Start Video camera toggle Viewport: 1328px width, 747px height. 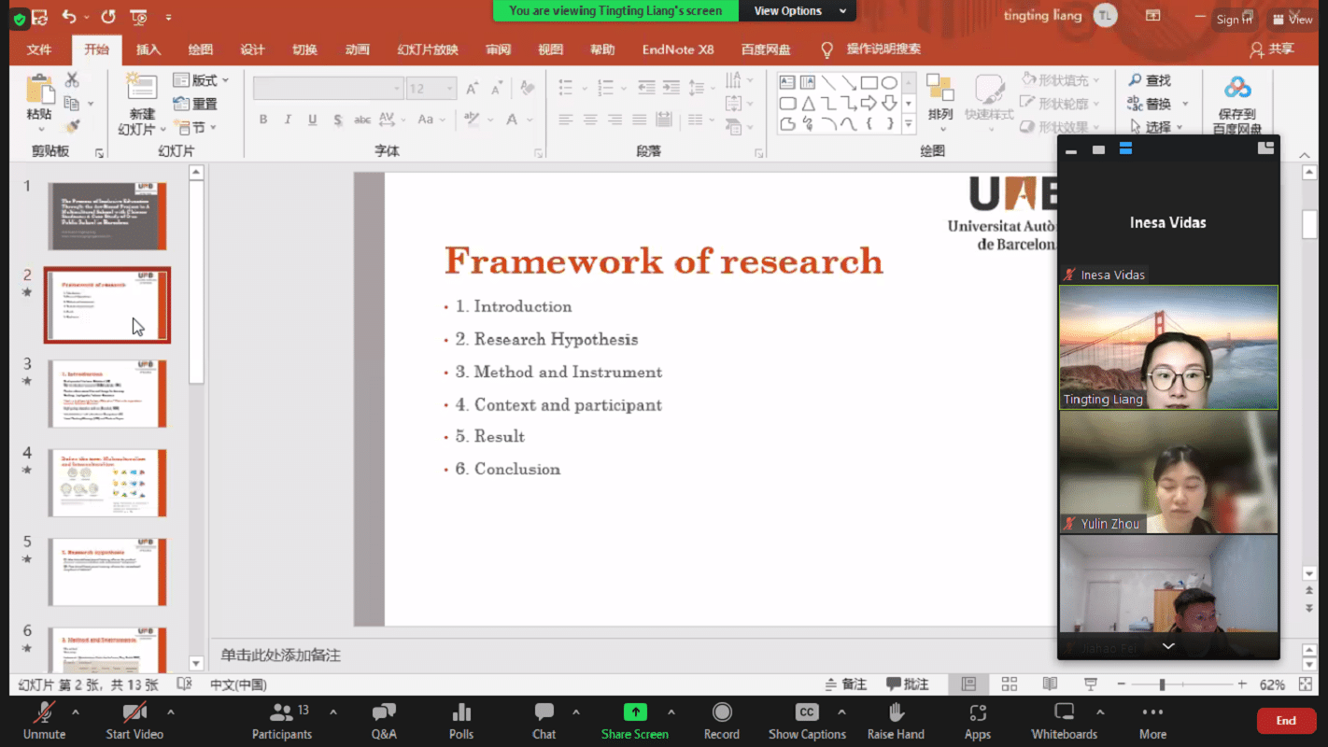134,713
